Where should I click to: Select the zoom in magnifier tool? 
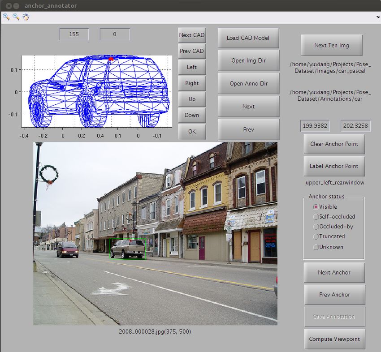(6, 17)
